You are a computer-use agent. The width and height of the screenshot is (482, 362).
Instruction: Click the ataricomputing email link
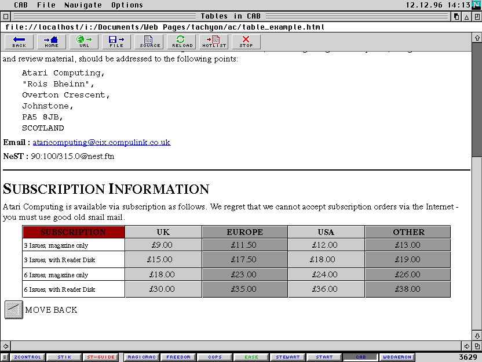coord(101,142)
